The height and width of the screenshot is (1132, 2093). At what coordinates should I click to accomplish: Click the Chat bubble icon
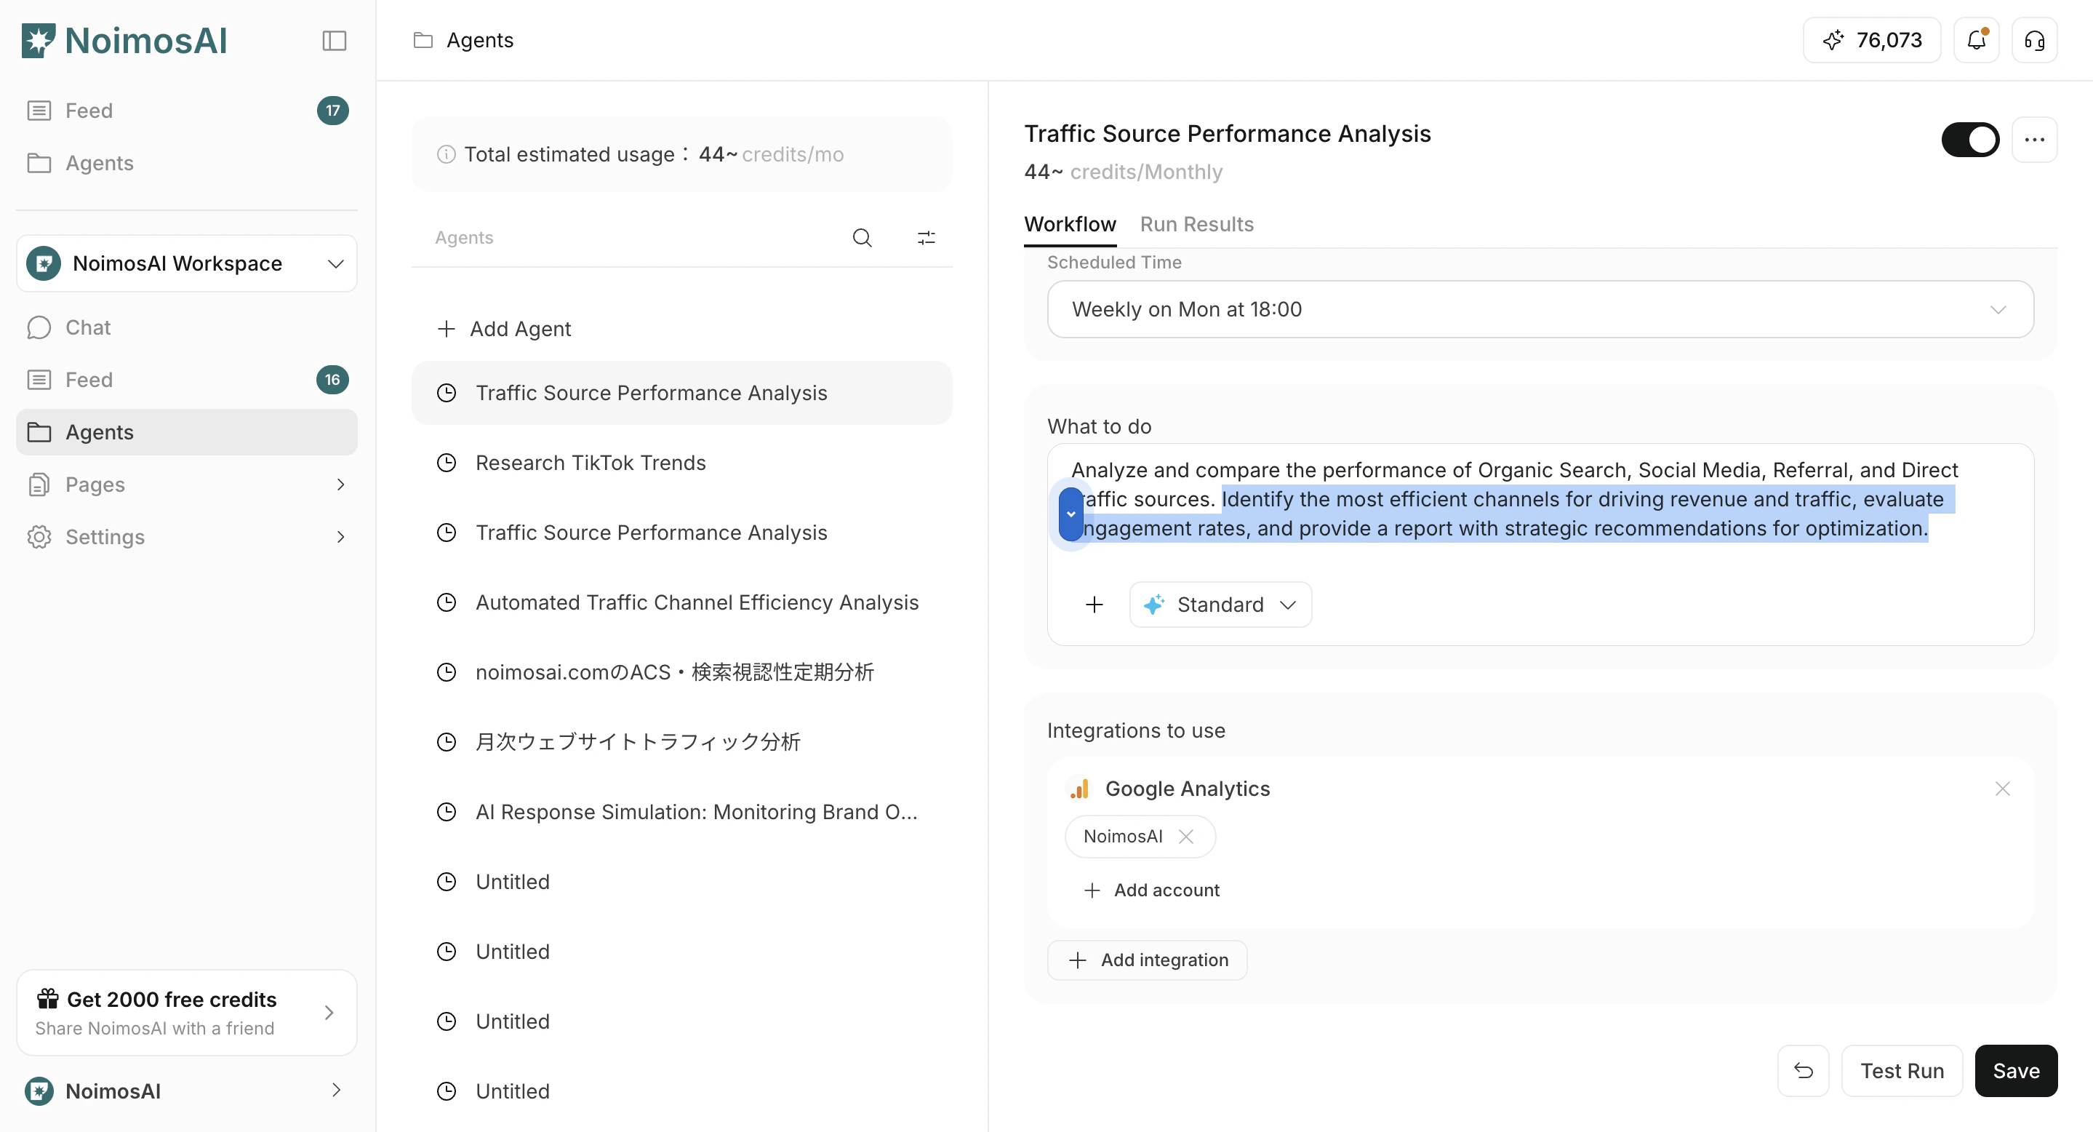[39, 327]
